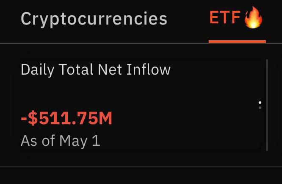Click the minus sign of the red amount
282x184 pixels.
pyautogui.click(x=24, y=119)
